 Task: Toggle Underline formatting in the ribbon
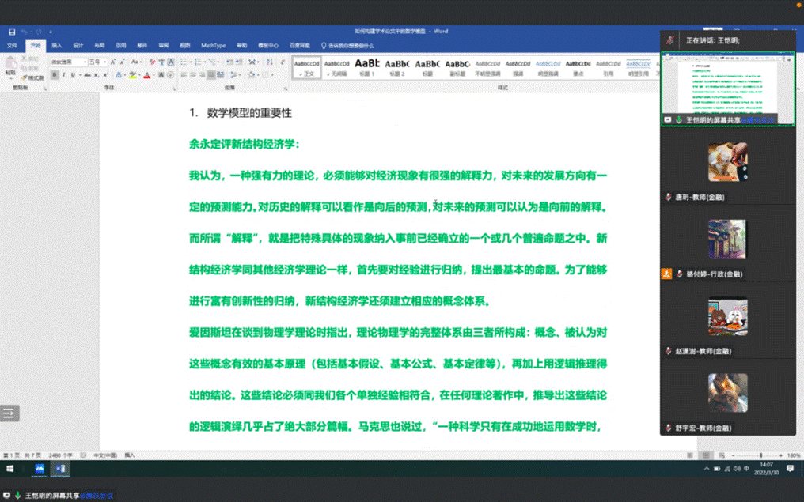(73, 75)
